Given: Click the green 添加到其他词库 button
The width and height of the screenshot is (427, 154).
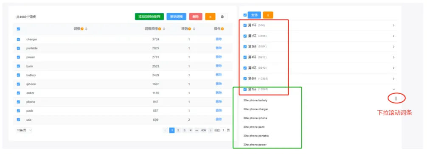Looking at the screenshot, I should pos(149,17).
